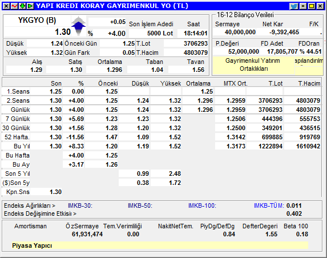Click the 16-12 Bilanço Verileri group title

[245, 15]
